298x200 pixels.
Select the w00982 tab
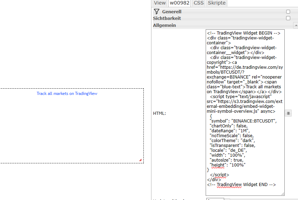tap(179, 3)
